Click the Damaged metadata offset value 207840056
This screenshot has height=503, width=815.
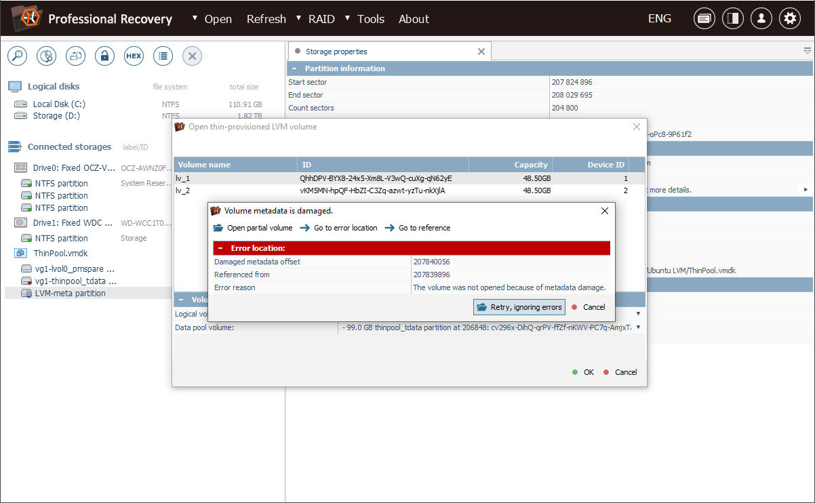point(431,262)
